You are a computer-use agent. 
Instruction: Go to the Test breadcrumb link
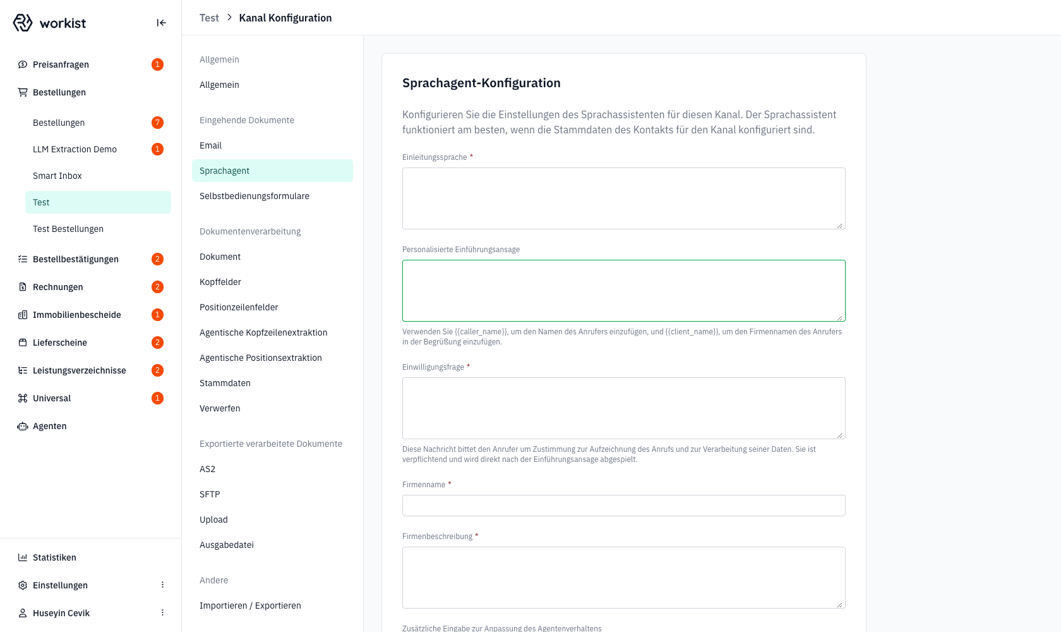coord(209,18)
